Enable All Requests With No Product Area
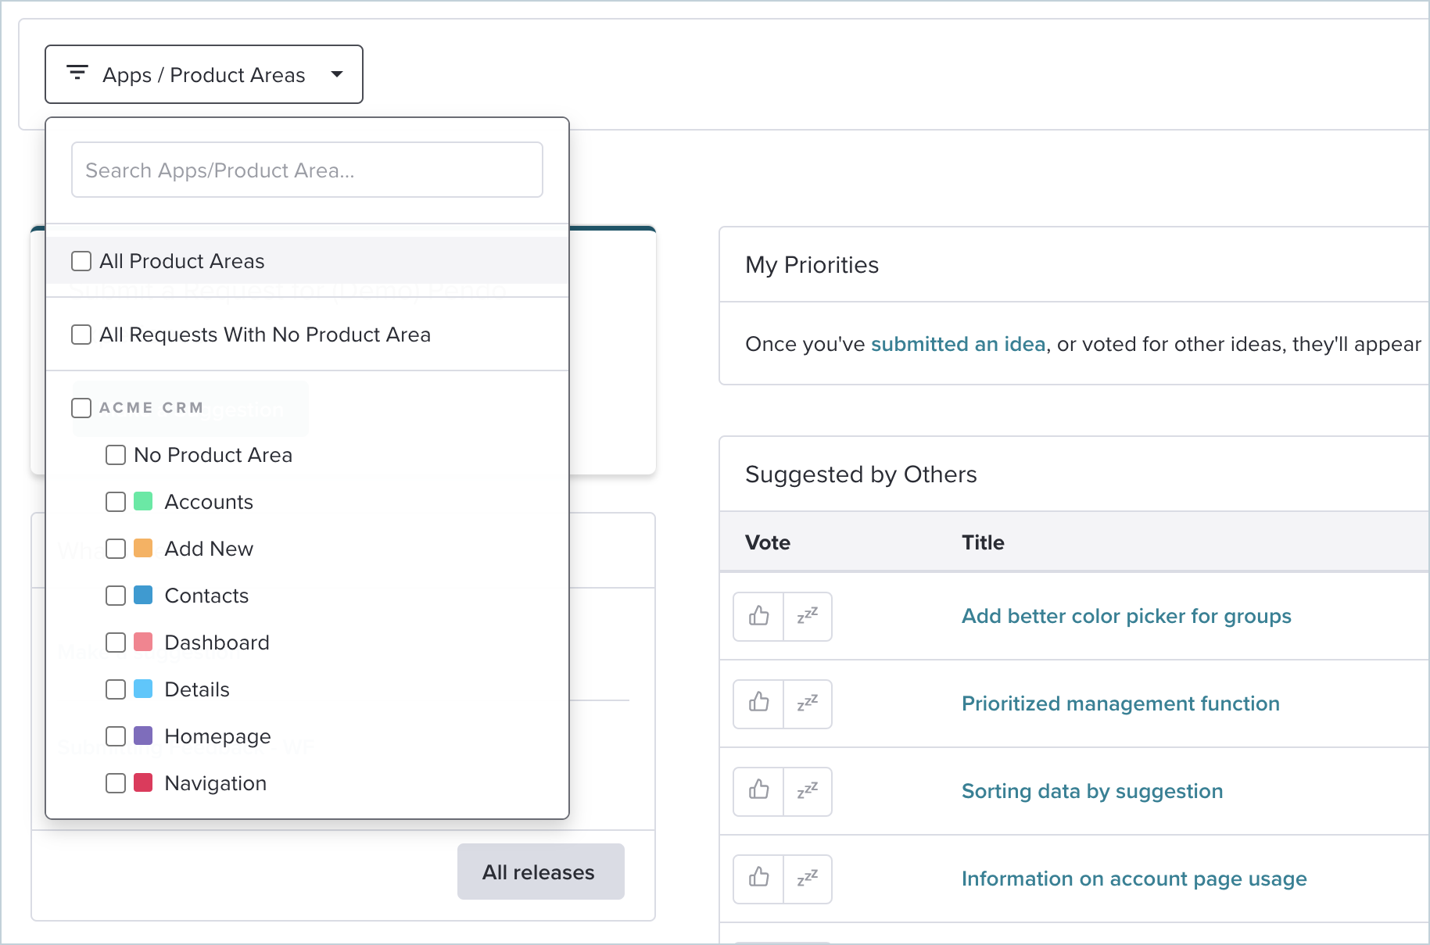The width and height of the screenshot is (1430, 945). (x=81, y=335)
